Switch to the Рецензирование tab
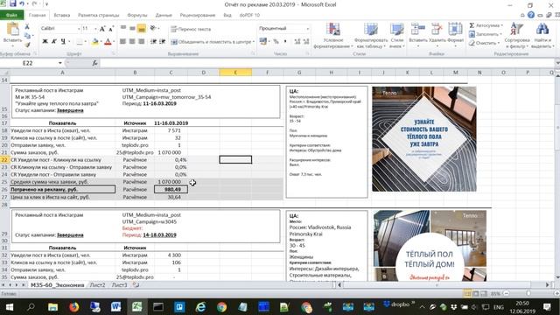560x315 pixels. (198, 15)
